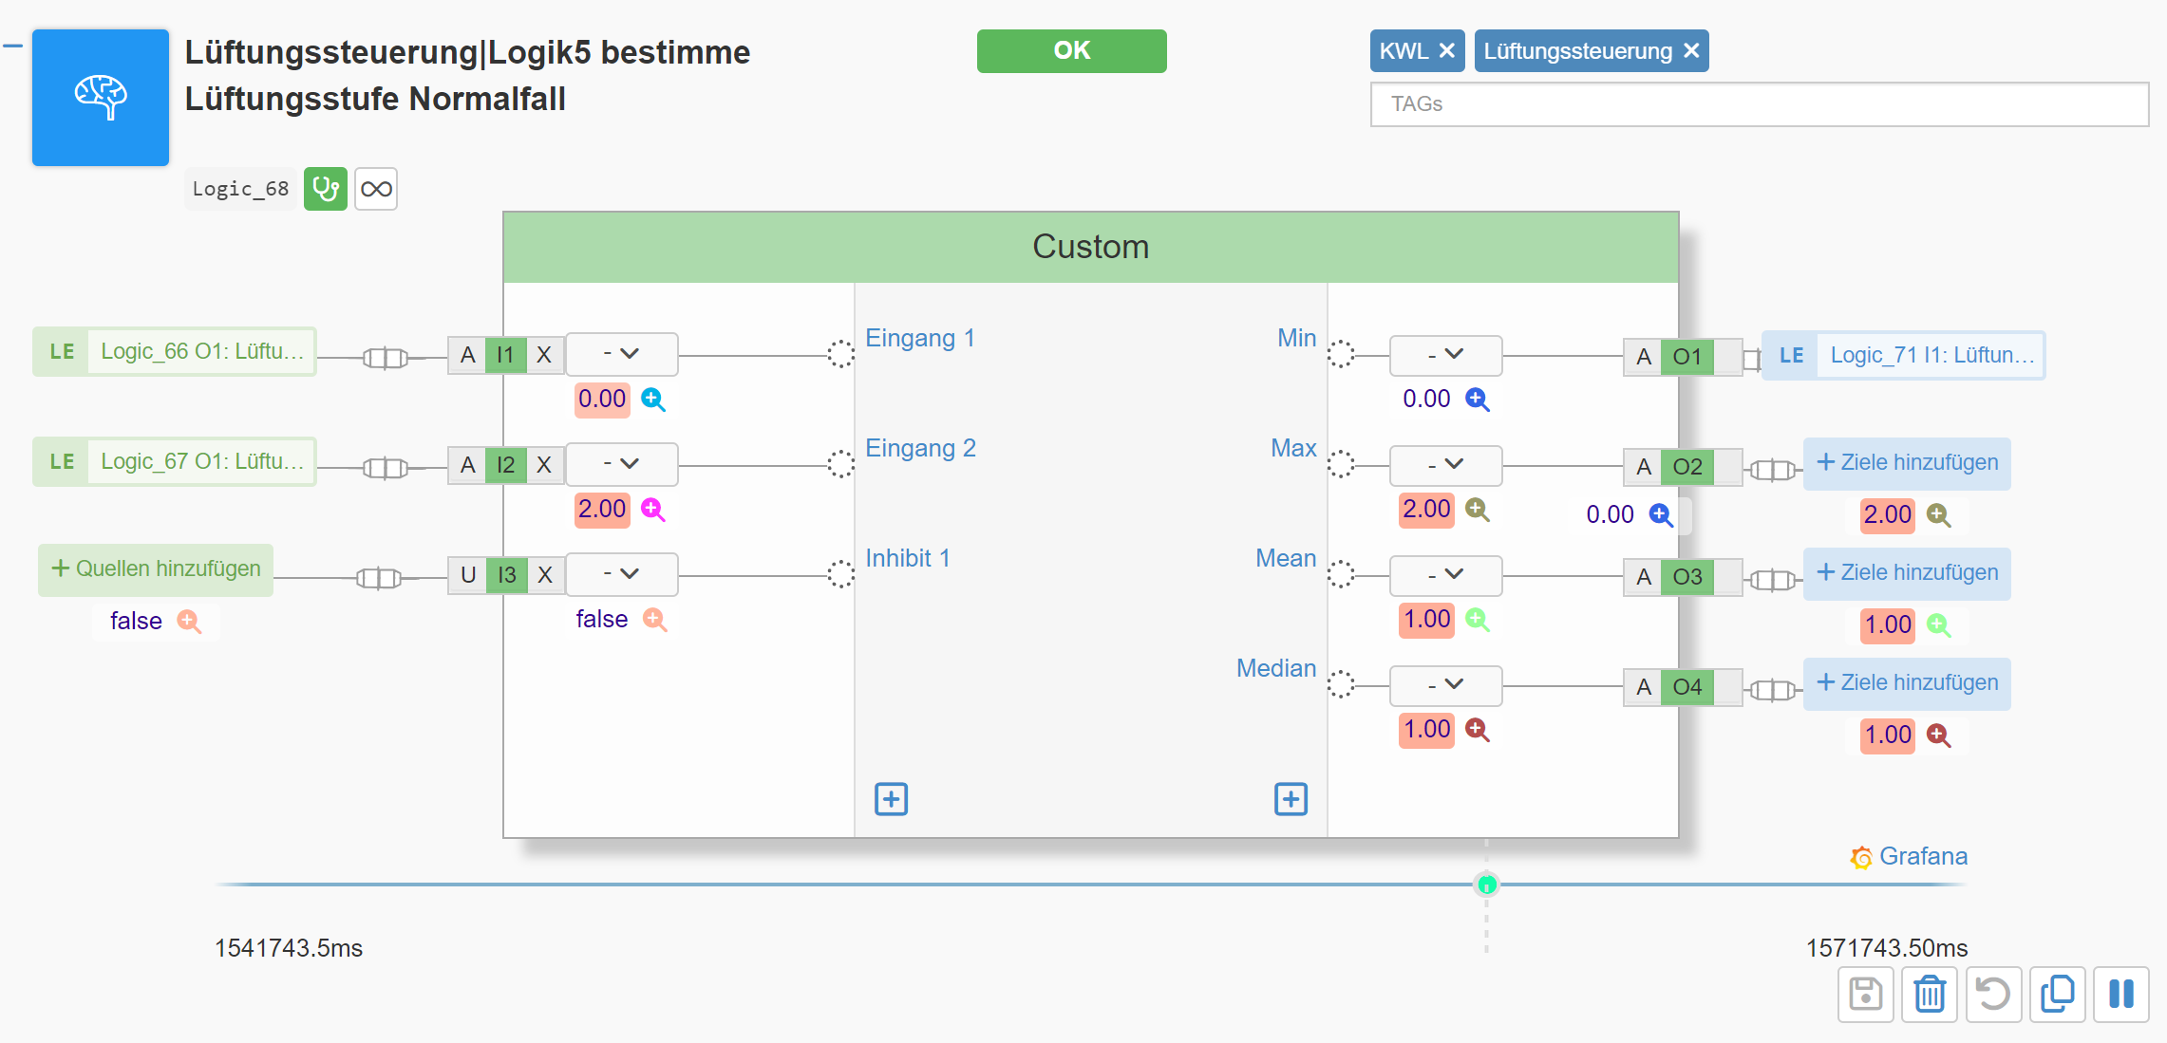Select the I2 input label
Viewport: 2167px width, 1043px height.
pos(506,466)
